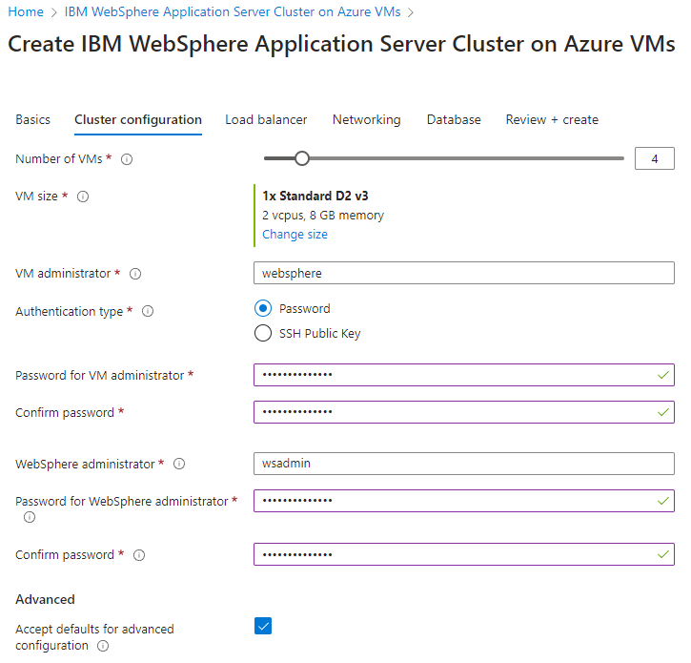Switch to the Load balancer tab
The width and height of the screenshot is (691, 663).
pos(266,120)
